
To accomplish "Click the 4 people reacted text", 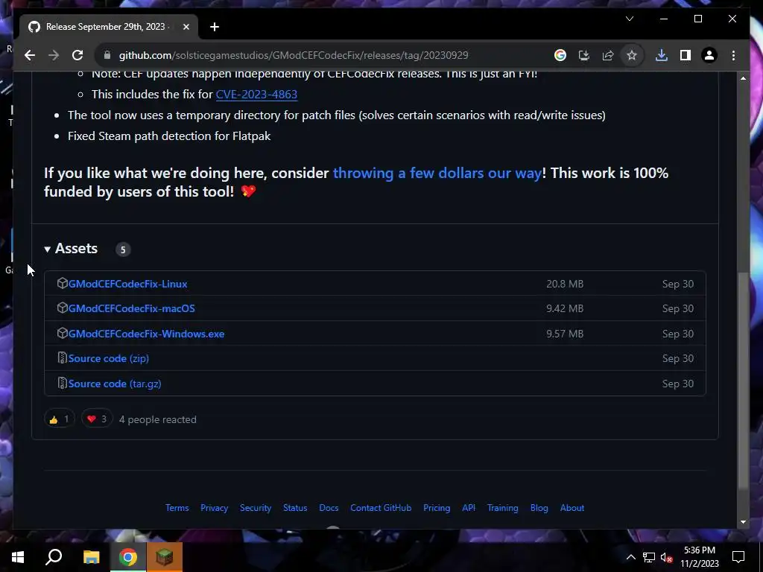I will [x=158, y=420].
